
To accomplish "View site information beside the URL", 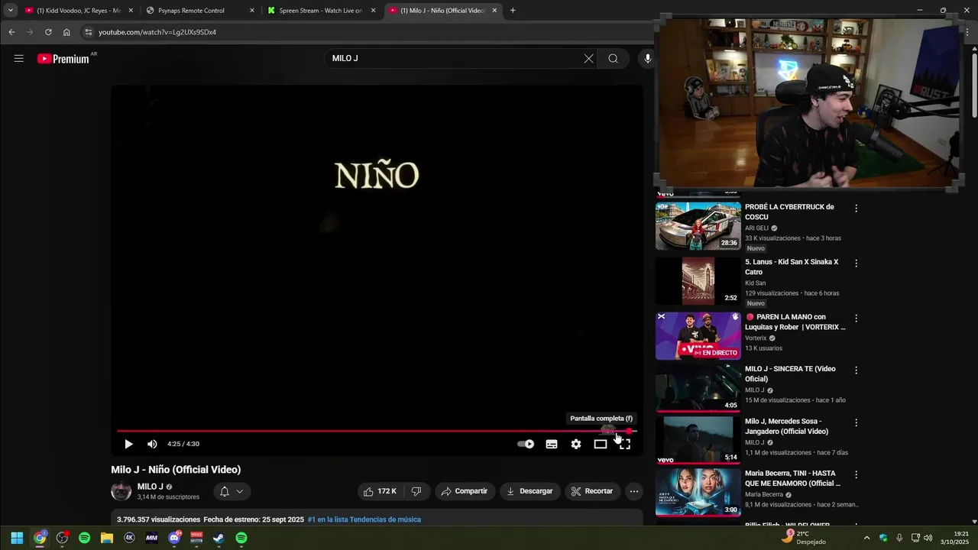I will click(89, 32).
